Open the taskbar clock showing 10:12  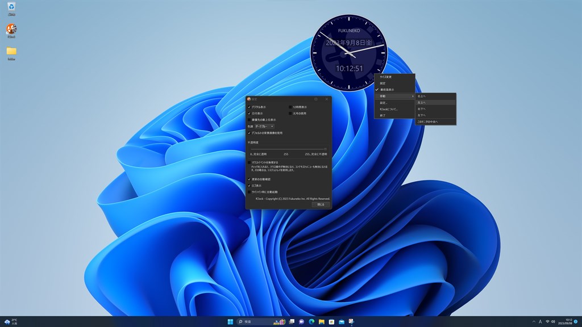point(565,321)
